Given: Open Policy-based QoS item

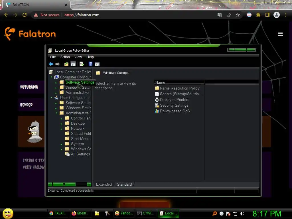Looking at the screenshot, I should coord(172,111).
